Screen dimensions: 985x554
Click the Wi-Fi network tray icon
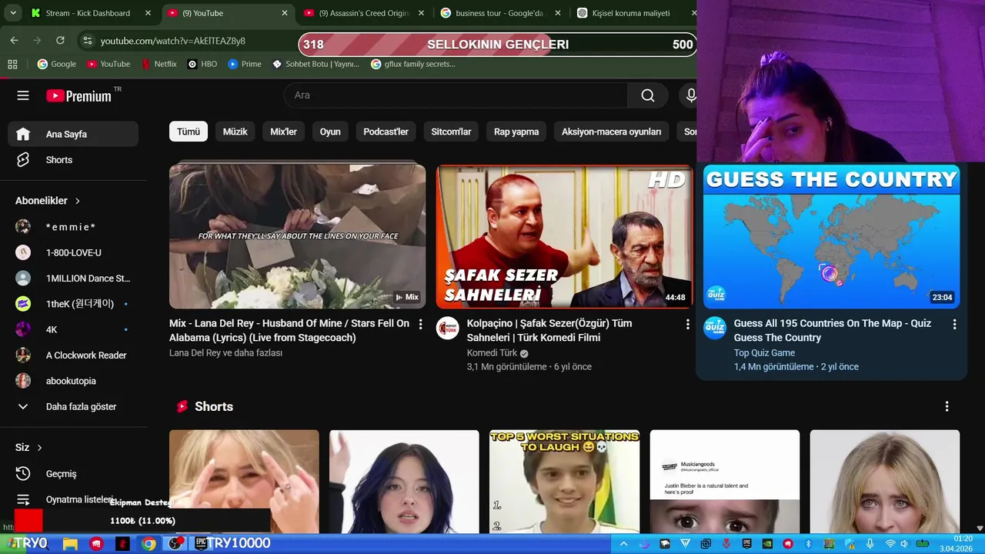coord(890,544)
